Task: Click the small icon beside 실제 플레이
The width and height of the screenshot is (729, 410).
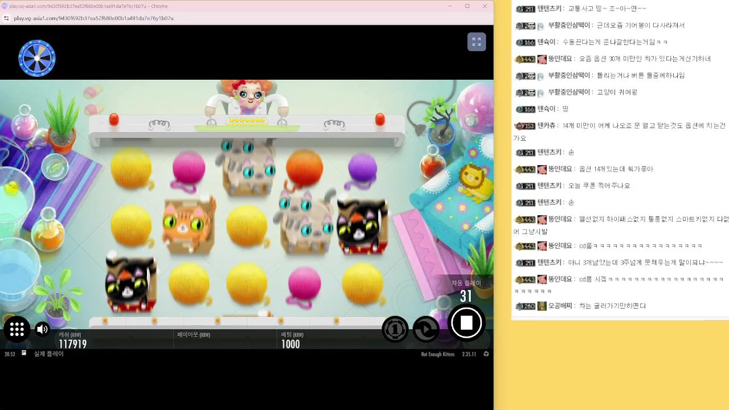Action: (24, 353)
